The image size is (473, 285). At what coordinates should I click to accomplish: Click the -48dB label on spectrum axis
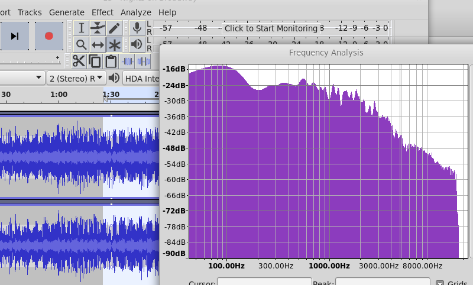click(x=174, y=148)
